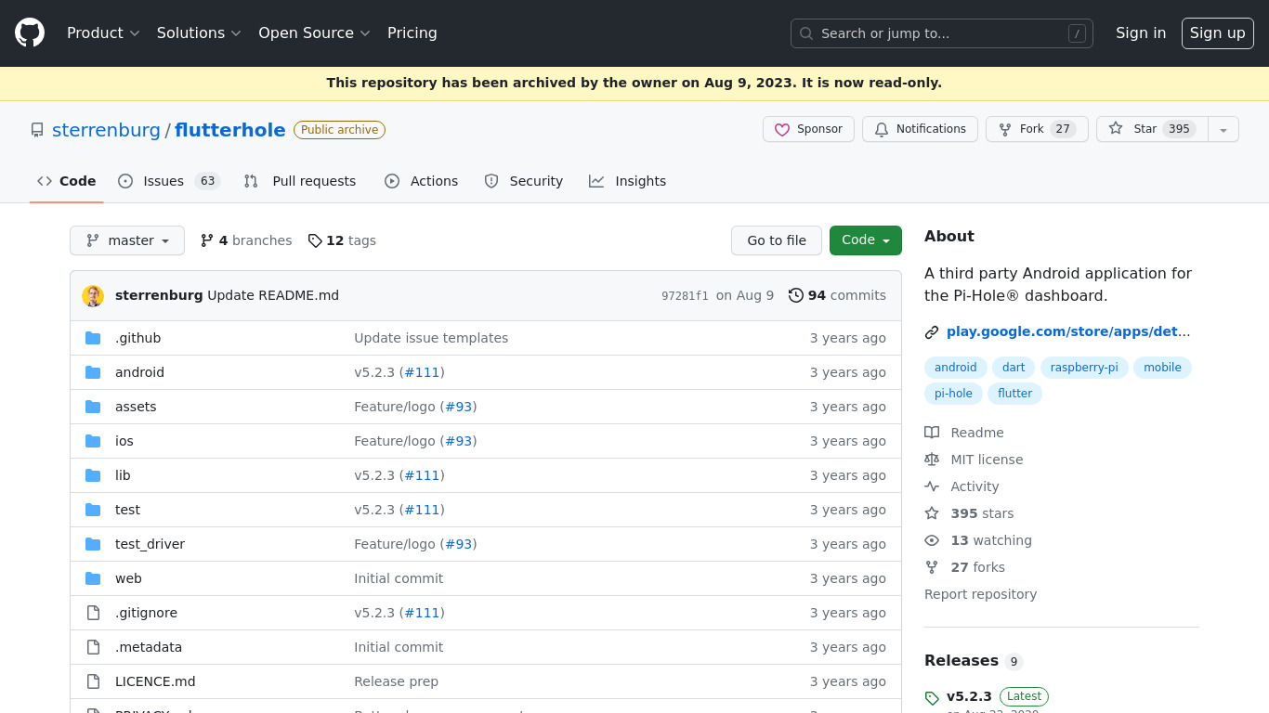The image size is (1269, 713).
Task: Select the flutter topic tag
Action: [1015, 394]
